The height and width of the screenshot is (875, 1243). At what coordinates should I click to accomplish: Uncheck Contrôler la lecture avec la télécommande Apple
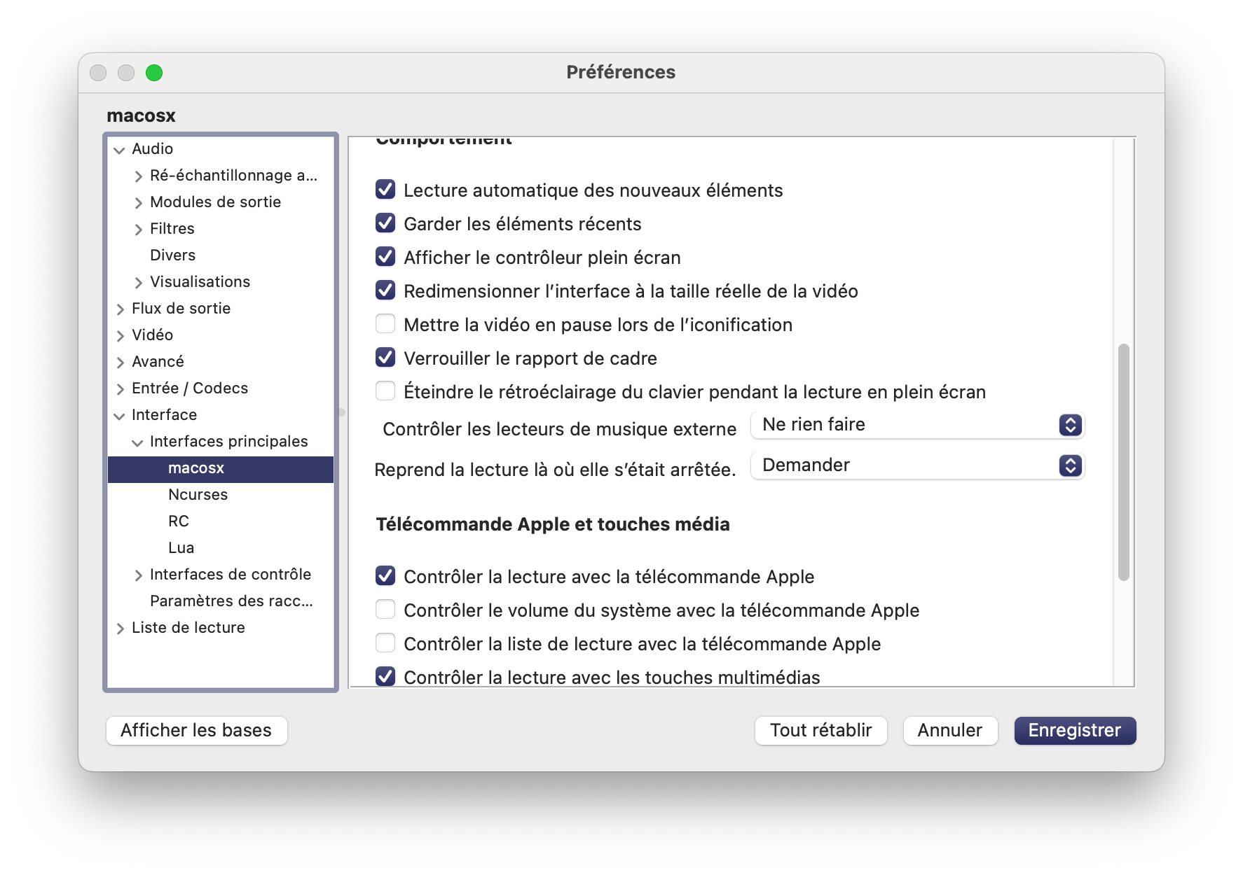point(385,576)
